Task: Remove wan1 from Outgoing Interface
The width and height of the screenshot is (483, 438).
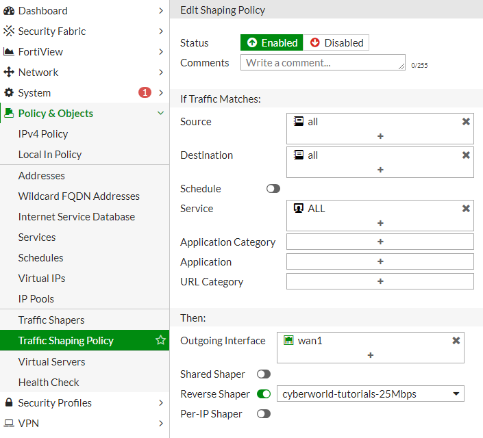Action: (456, 340)
